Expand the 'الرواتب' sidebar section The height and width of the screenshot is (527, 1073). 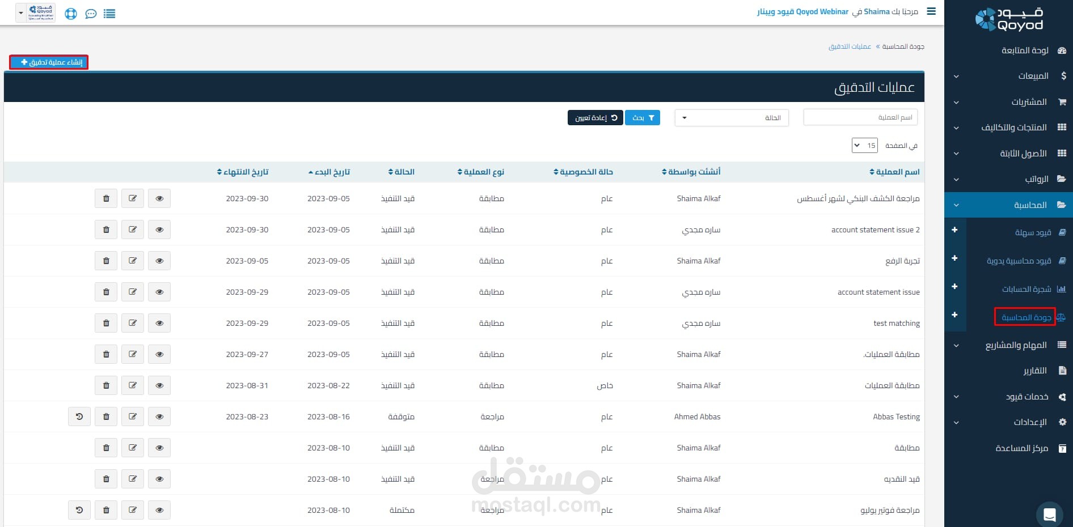click(1009, 179)
